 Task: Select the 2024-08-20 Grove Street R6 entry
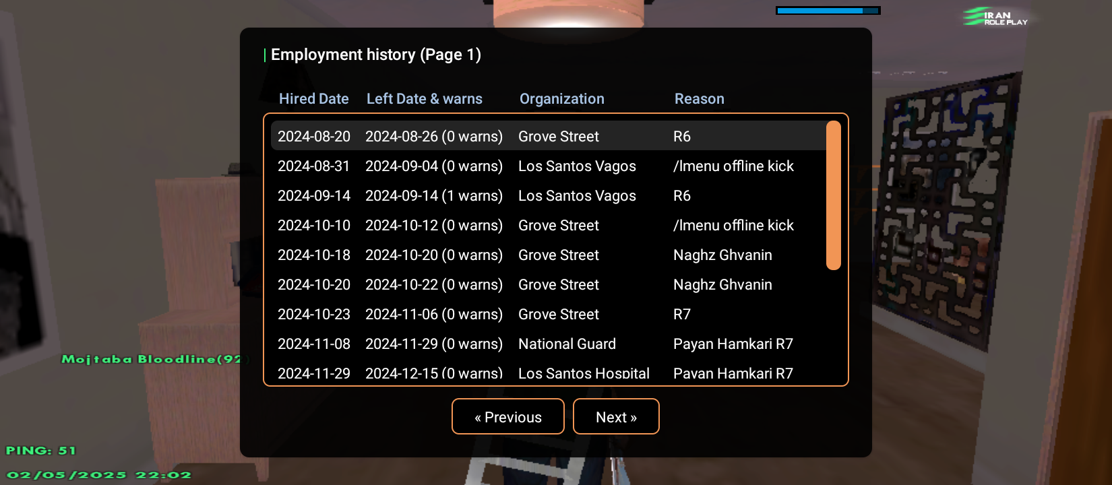549,136
